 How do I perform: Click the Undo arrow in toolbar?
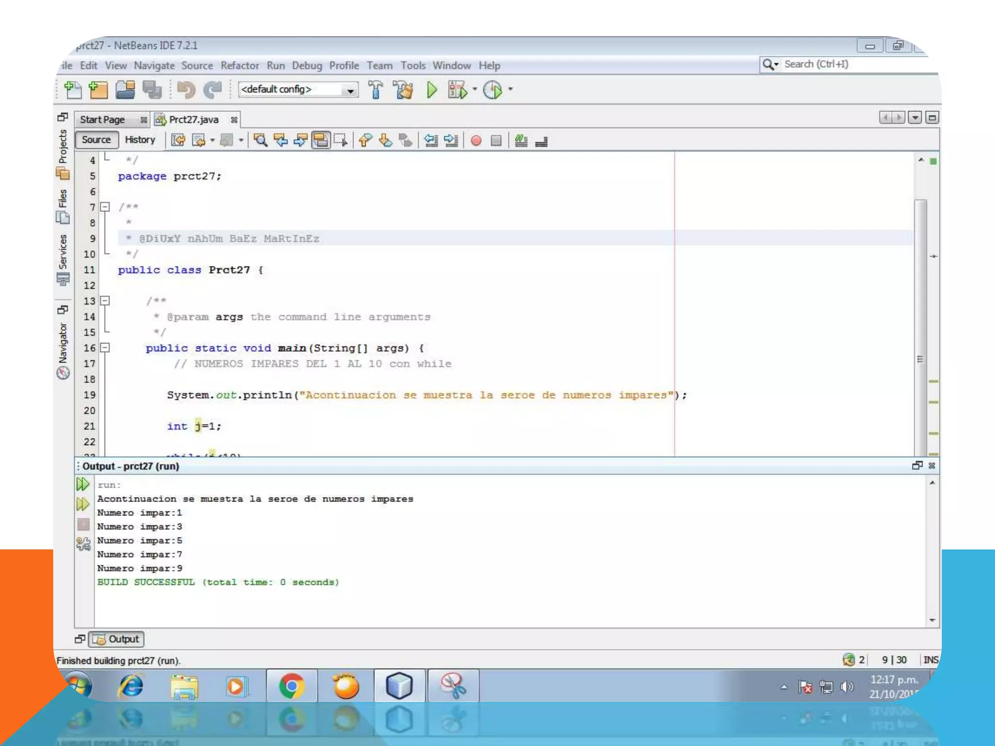click(186, 90)
